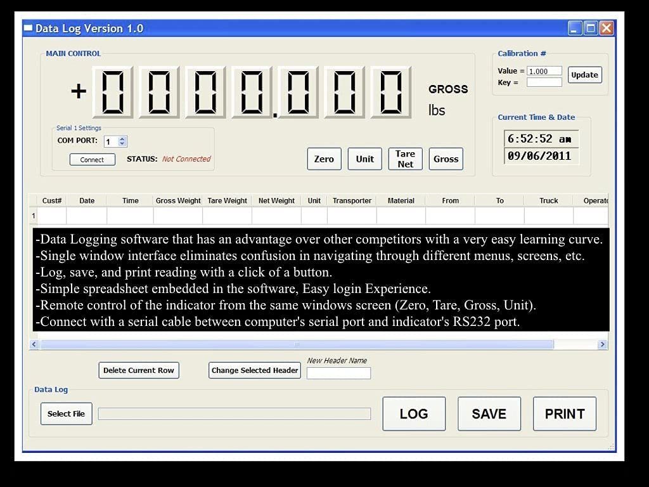The width and height of the screenshot is (649, 487).
Task: Click the Tare Net button
Action: click(405, 159)
